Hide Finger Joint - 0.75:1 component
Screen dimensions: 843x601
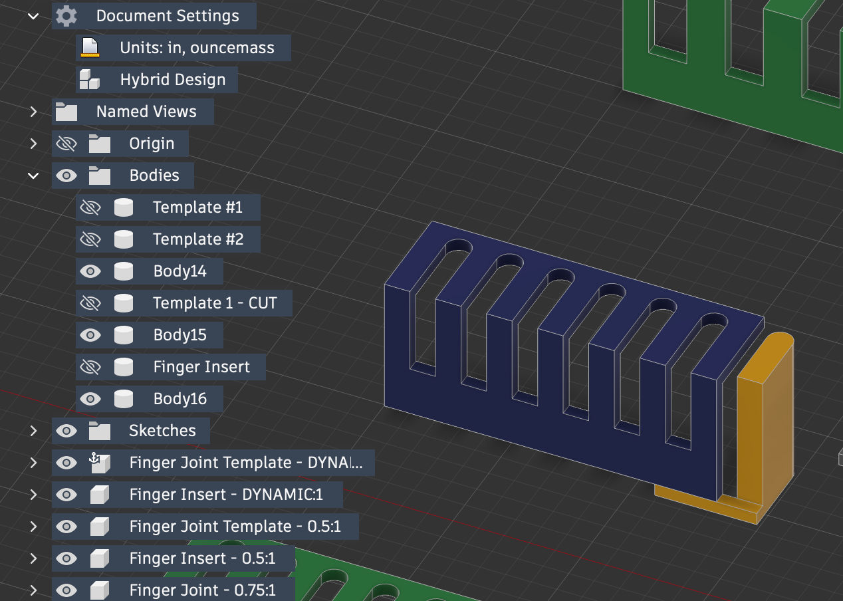point(66,590)
